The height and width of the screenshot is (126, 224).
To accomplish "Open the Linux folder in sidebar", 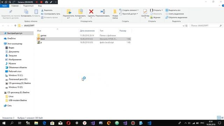I will pos(11,97).
